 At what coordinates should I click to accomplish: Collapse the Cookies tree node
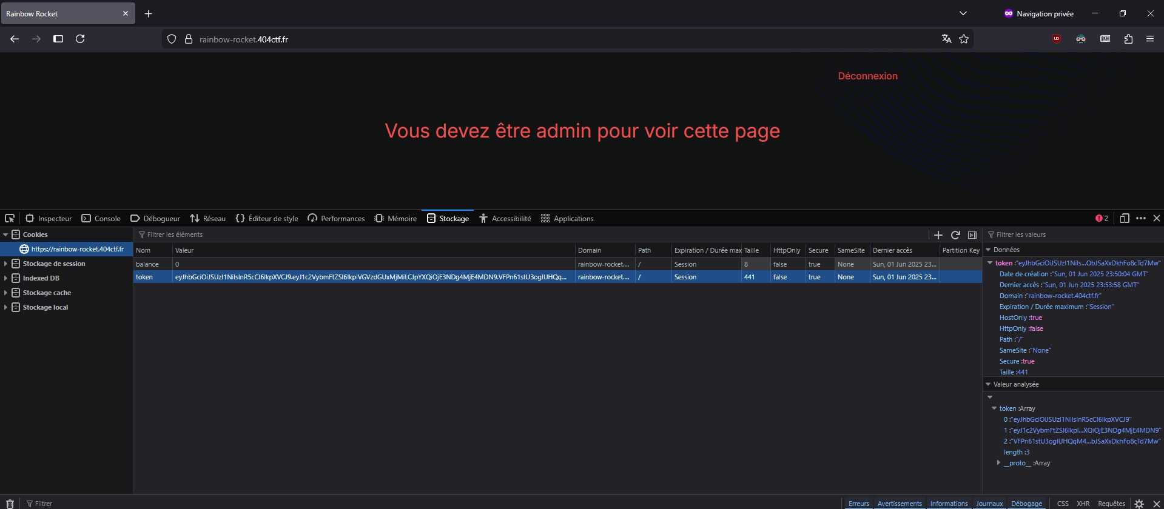click(x=5, y=235)
